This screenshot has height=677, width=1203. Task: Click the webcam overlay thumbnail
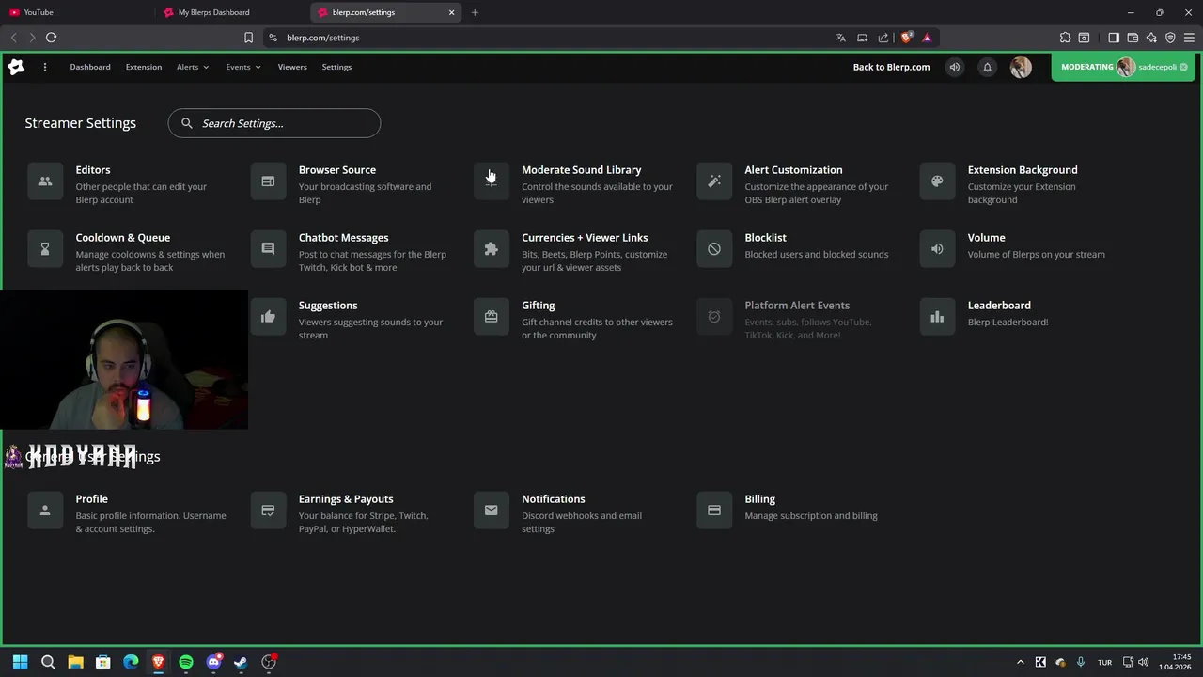124,360
